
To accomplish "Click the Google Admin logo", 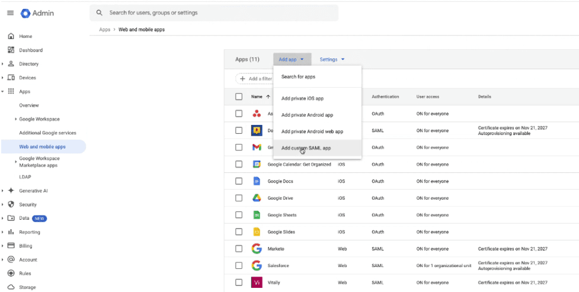I will tap(37, 13).
